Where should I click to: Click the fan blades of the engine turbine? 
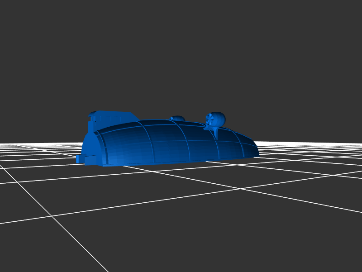pos(210,120)
